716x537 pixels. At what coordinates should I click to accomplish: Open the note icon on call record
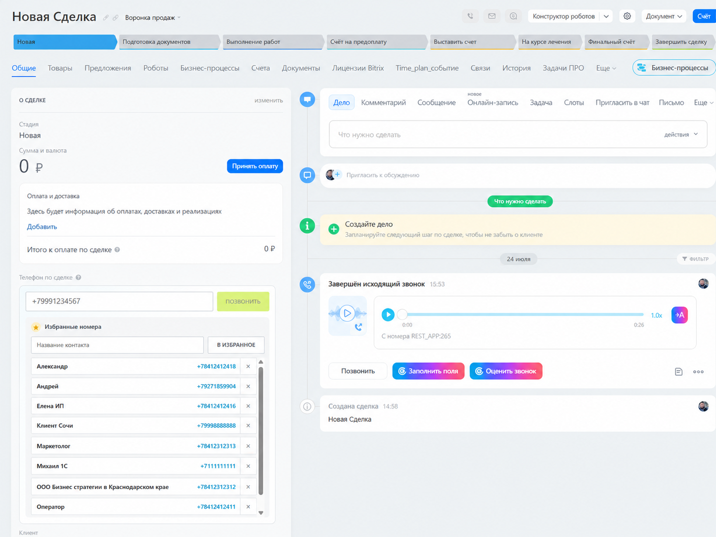[678, 372]
